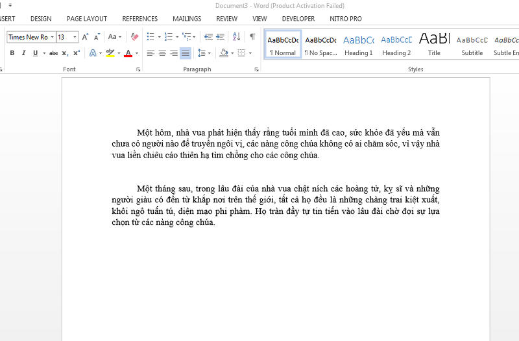Apply red font color
The width and height of the screenshot is (519, 341).
128,53
